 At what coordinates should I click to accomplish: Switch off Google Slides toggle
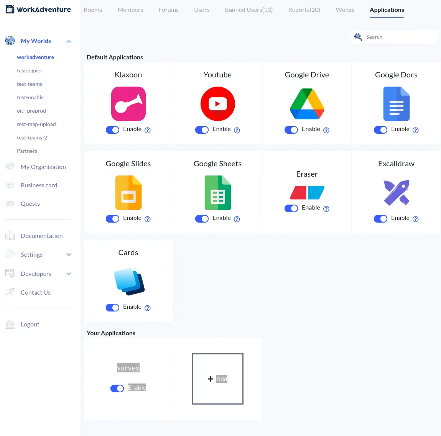tap(112, 218)
